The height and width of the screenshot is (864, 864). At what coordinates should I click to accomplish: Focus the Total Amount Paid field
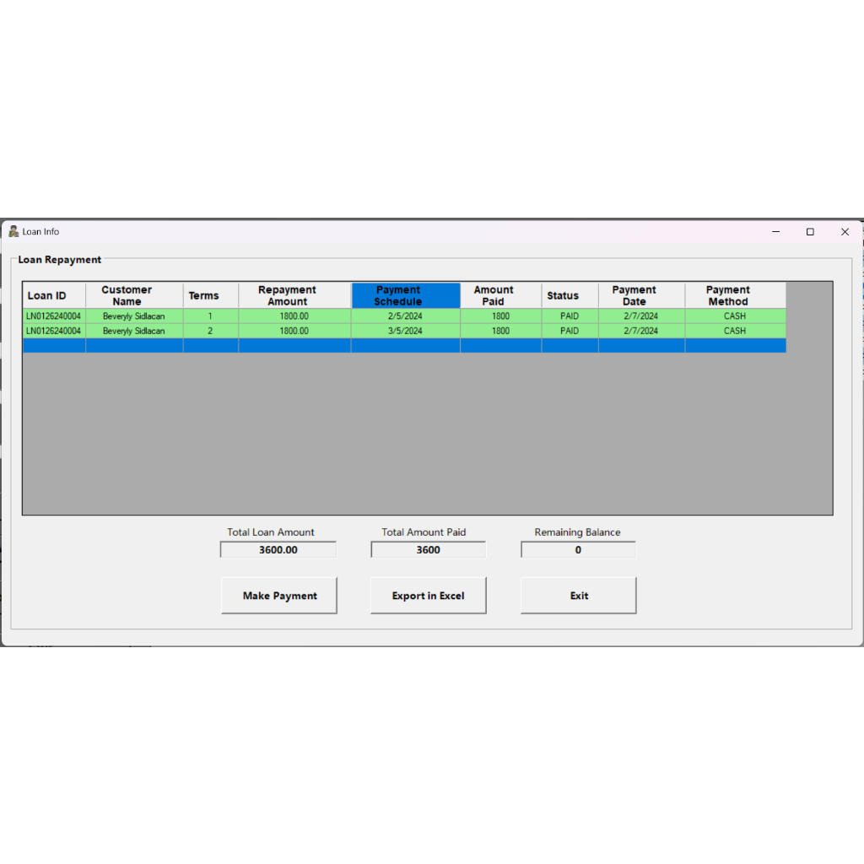tap(429, 550)
